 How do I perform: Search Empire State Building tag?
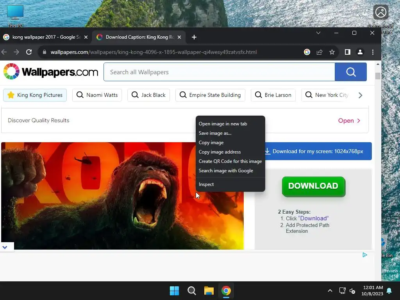click(211, 95)
